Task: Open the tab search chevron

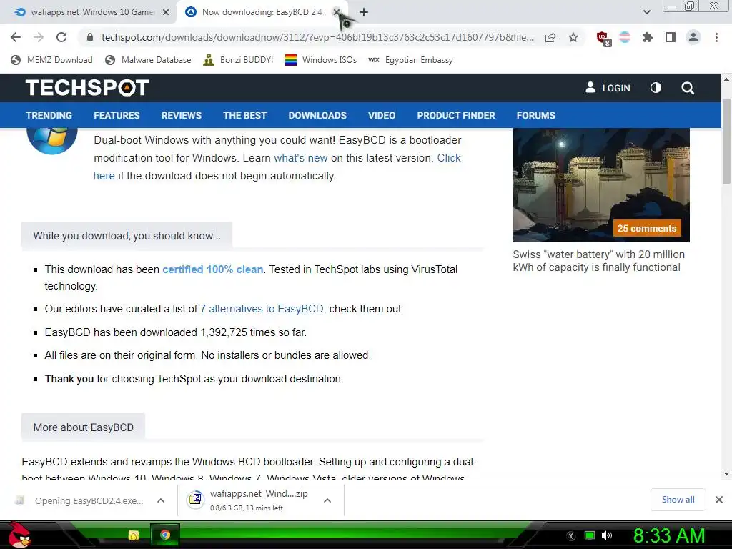Action: click(646, 12)
